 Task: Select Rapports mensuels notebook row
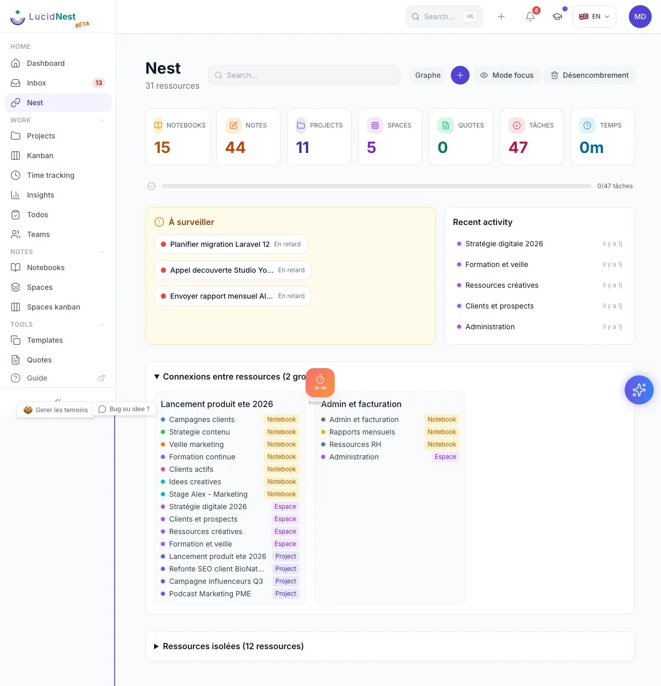390,432
